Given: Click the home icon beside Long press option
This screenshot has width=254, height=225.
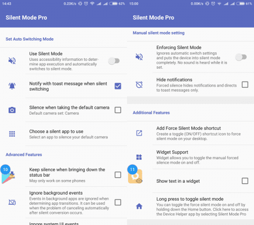Looking at the screenshot, I should pyautogui.click(x=139, y=206).
